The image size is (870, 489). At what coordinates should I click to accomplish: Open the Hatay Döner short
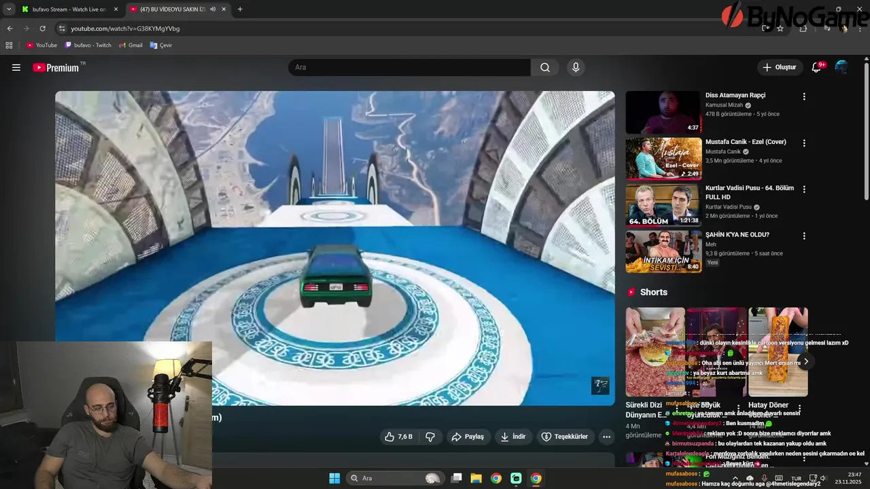[778, 352]
